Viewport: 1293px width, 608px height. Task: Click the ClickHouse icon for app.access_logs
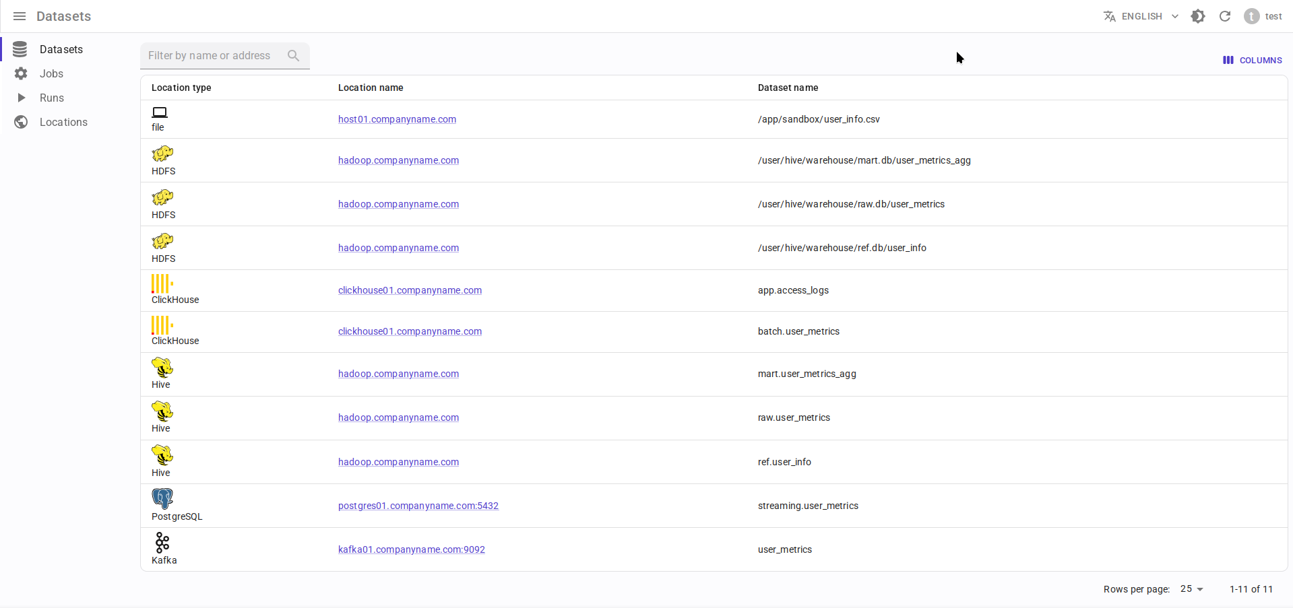point(162,283)
